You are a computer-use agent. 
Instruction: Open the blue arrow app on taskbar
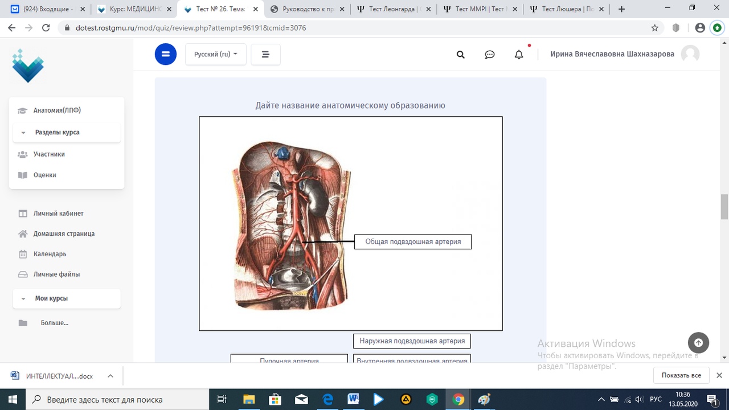pyautogui.click(x=379, y=399)
